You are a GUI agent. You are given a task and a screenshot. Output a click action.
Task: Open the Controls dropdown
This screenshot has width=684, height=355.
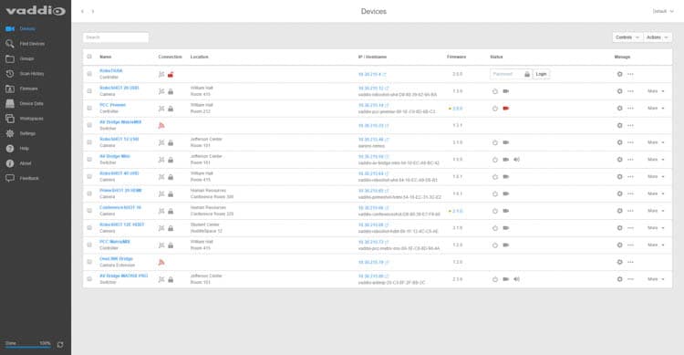tap(627, 37)
